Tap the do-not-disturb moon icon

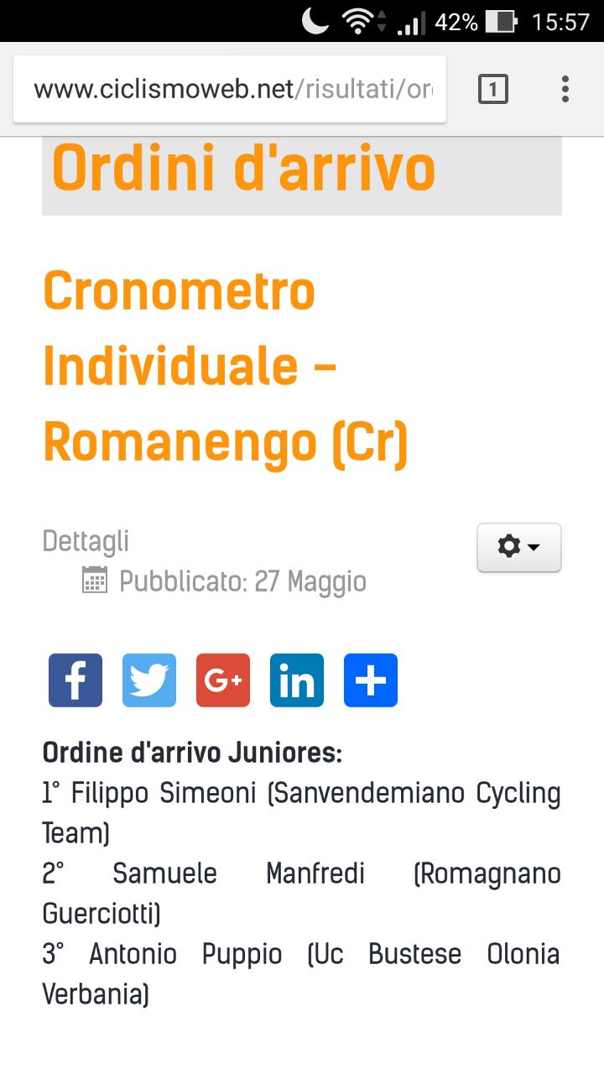click(315, 22)
